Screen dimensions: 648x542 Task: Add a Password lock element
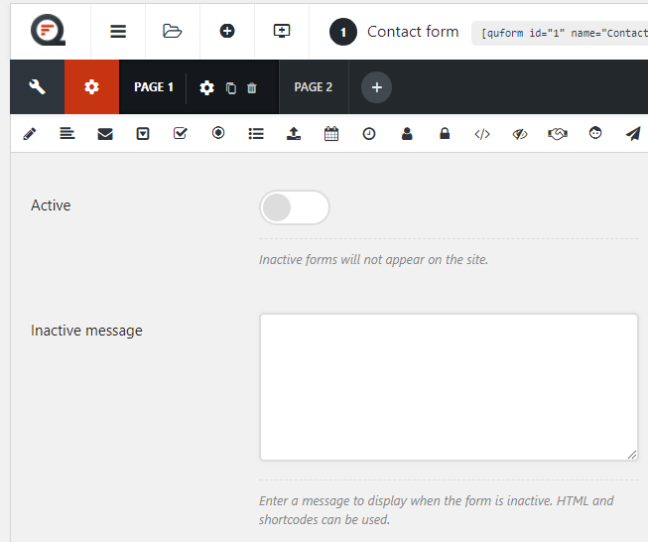point(445,133)
